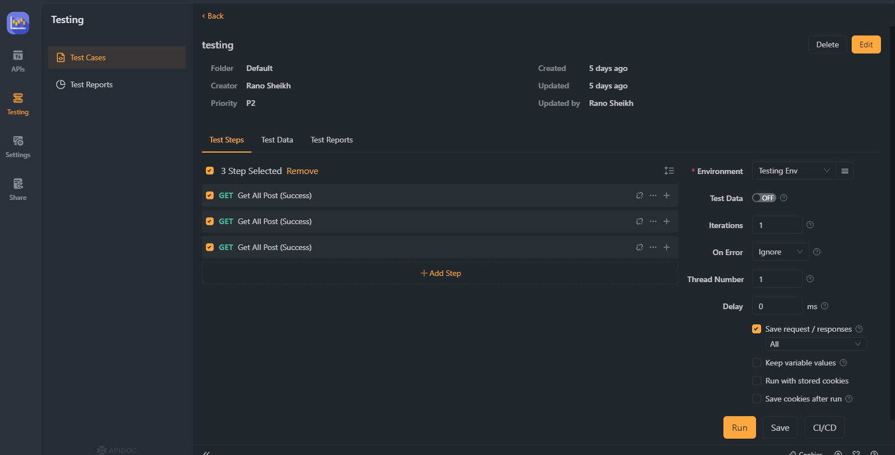Enable Run with stored cookies
895x455 pixels.
757,381
